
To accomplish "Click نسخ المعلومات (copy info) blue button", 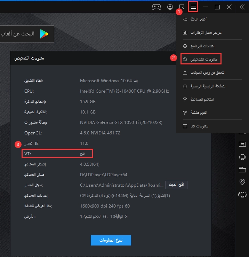I will point(111,240).
